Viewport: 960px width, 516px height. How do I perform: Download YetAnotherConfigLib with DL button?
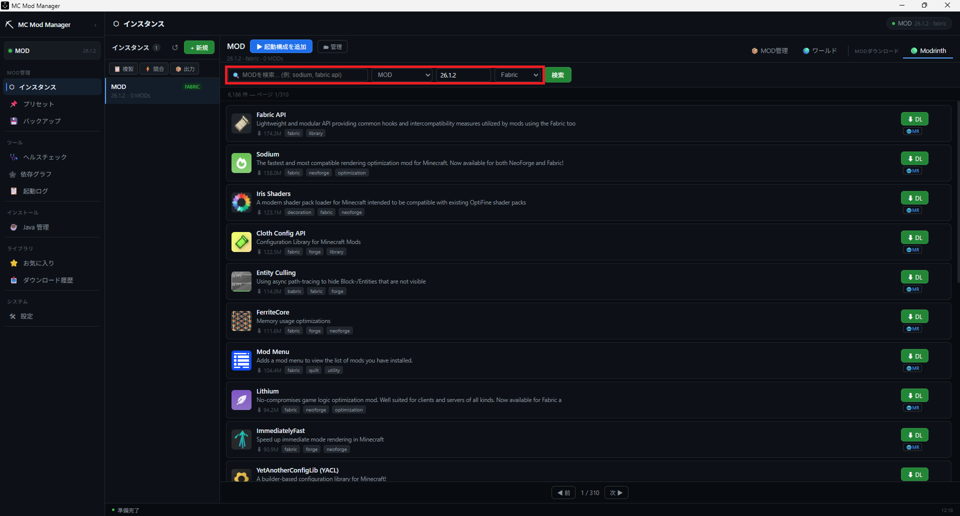click(915, 474)
